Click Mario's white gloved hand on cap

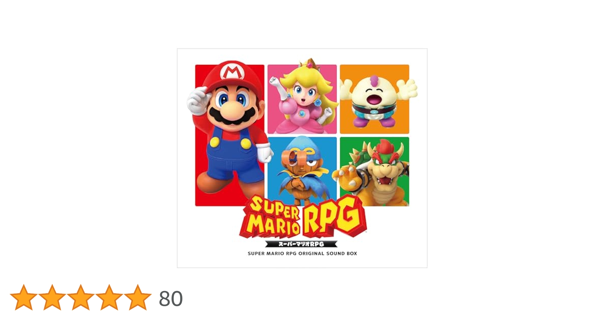(x=198, y=101)
